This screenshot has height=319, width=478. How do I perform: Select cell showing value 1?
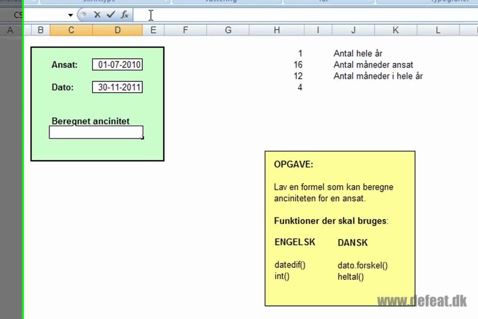point(277,54)
